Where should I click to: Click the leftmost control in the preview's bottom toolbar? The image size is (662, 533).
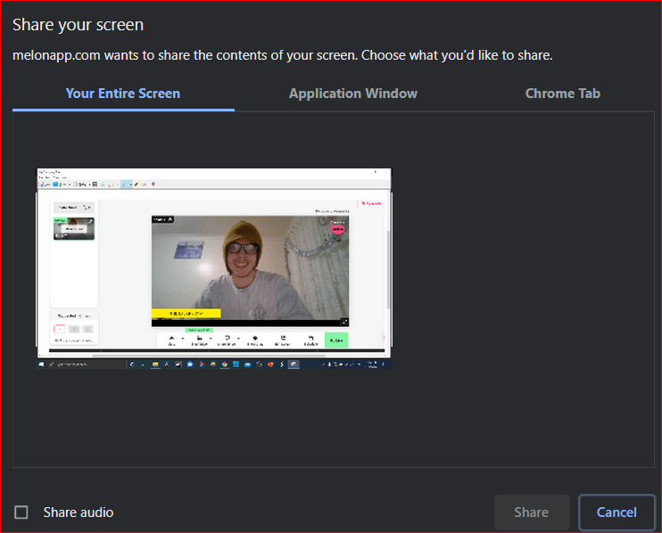172,340
